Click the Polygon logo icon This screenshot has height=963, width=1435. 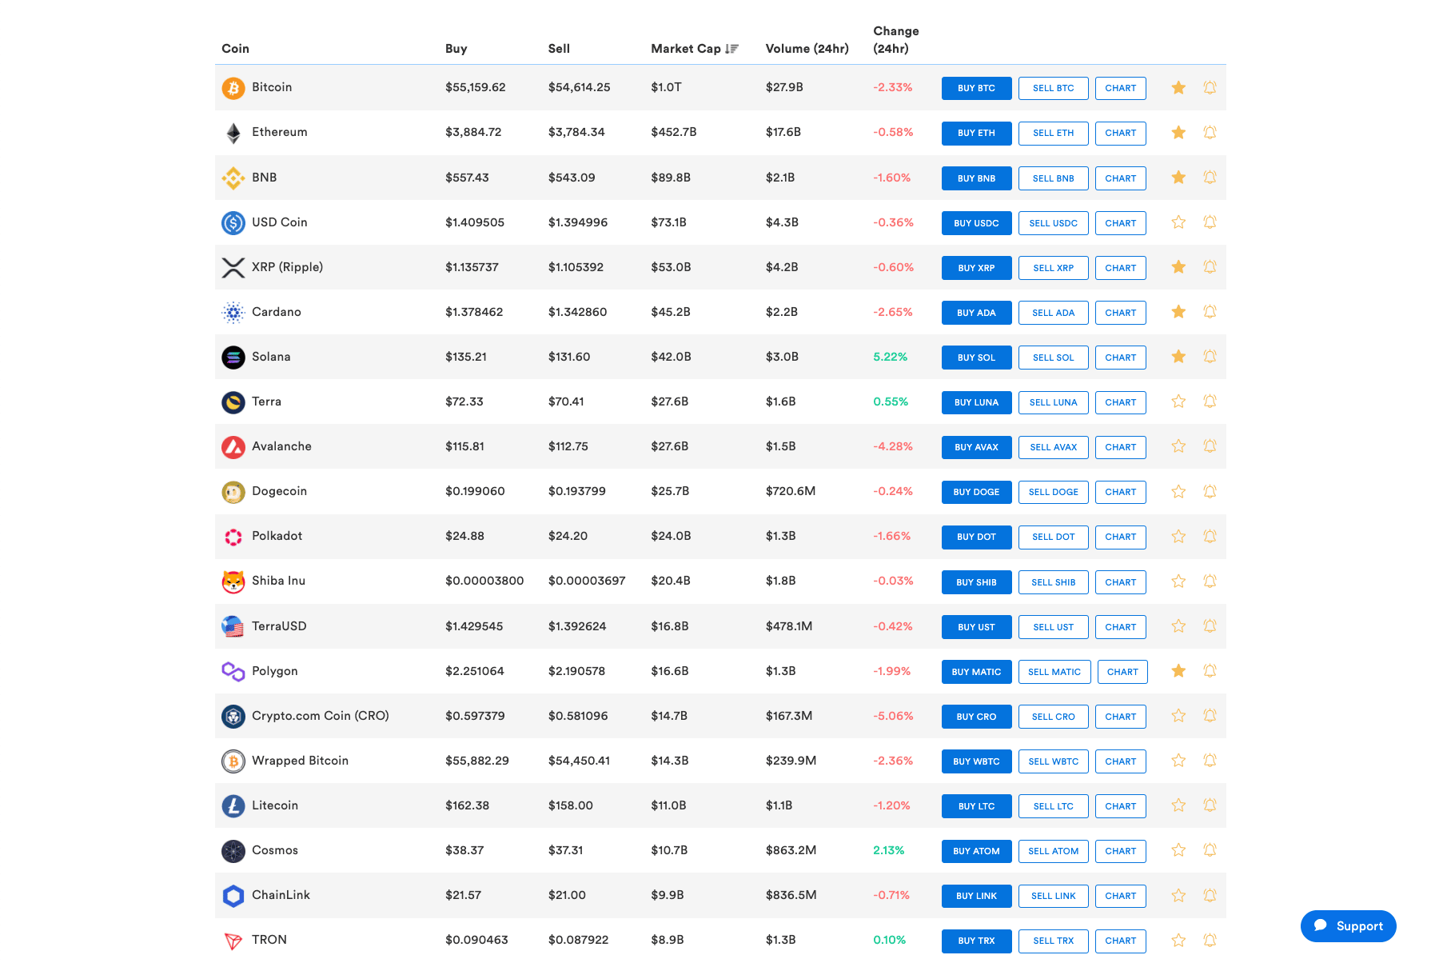pyautogui.click(x=233, y=671)
